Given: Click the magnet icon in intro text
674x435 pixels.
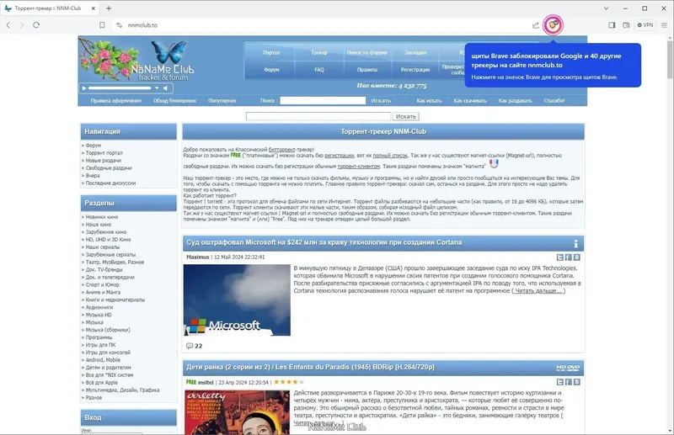Looking at the screenshot, I should pyautogui.click(x=494, y=163).
